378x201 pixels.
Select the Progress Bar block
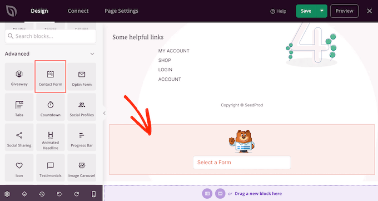pos(82,138)
